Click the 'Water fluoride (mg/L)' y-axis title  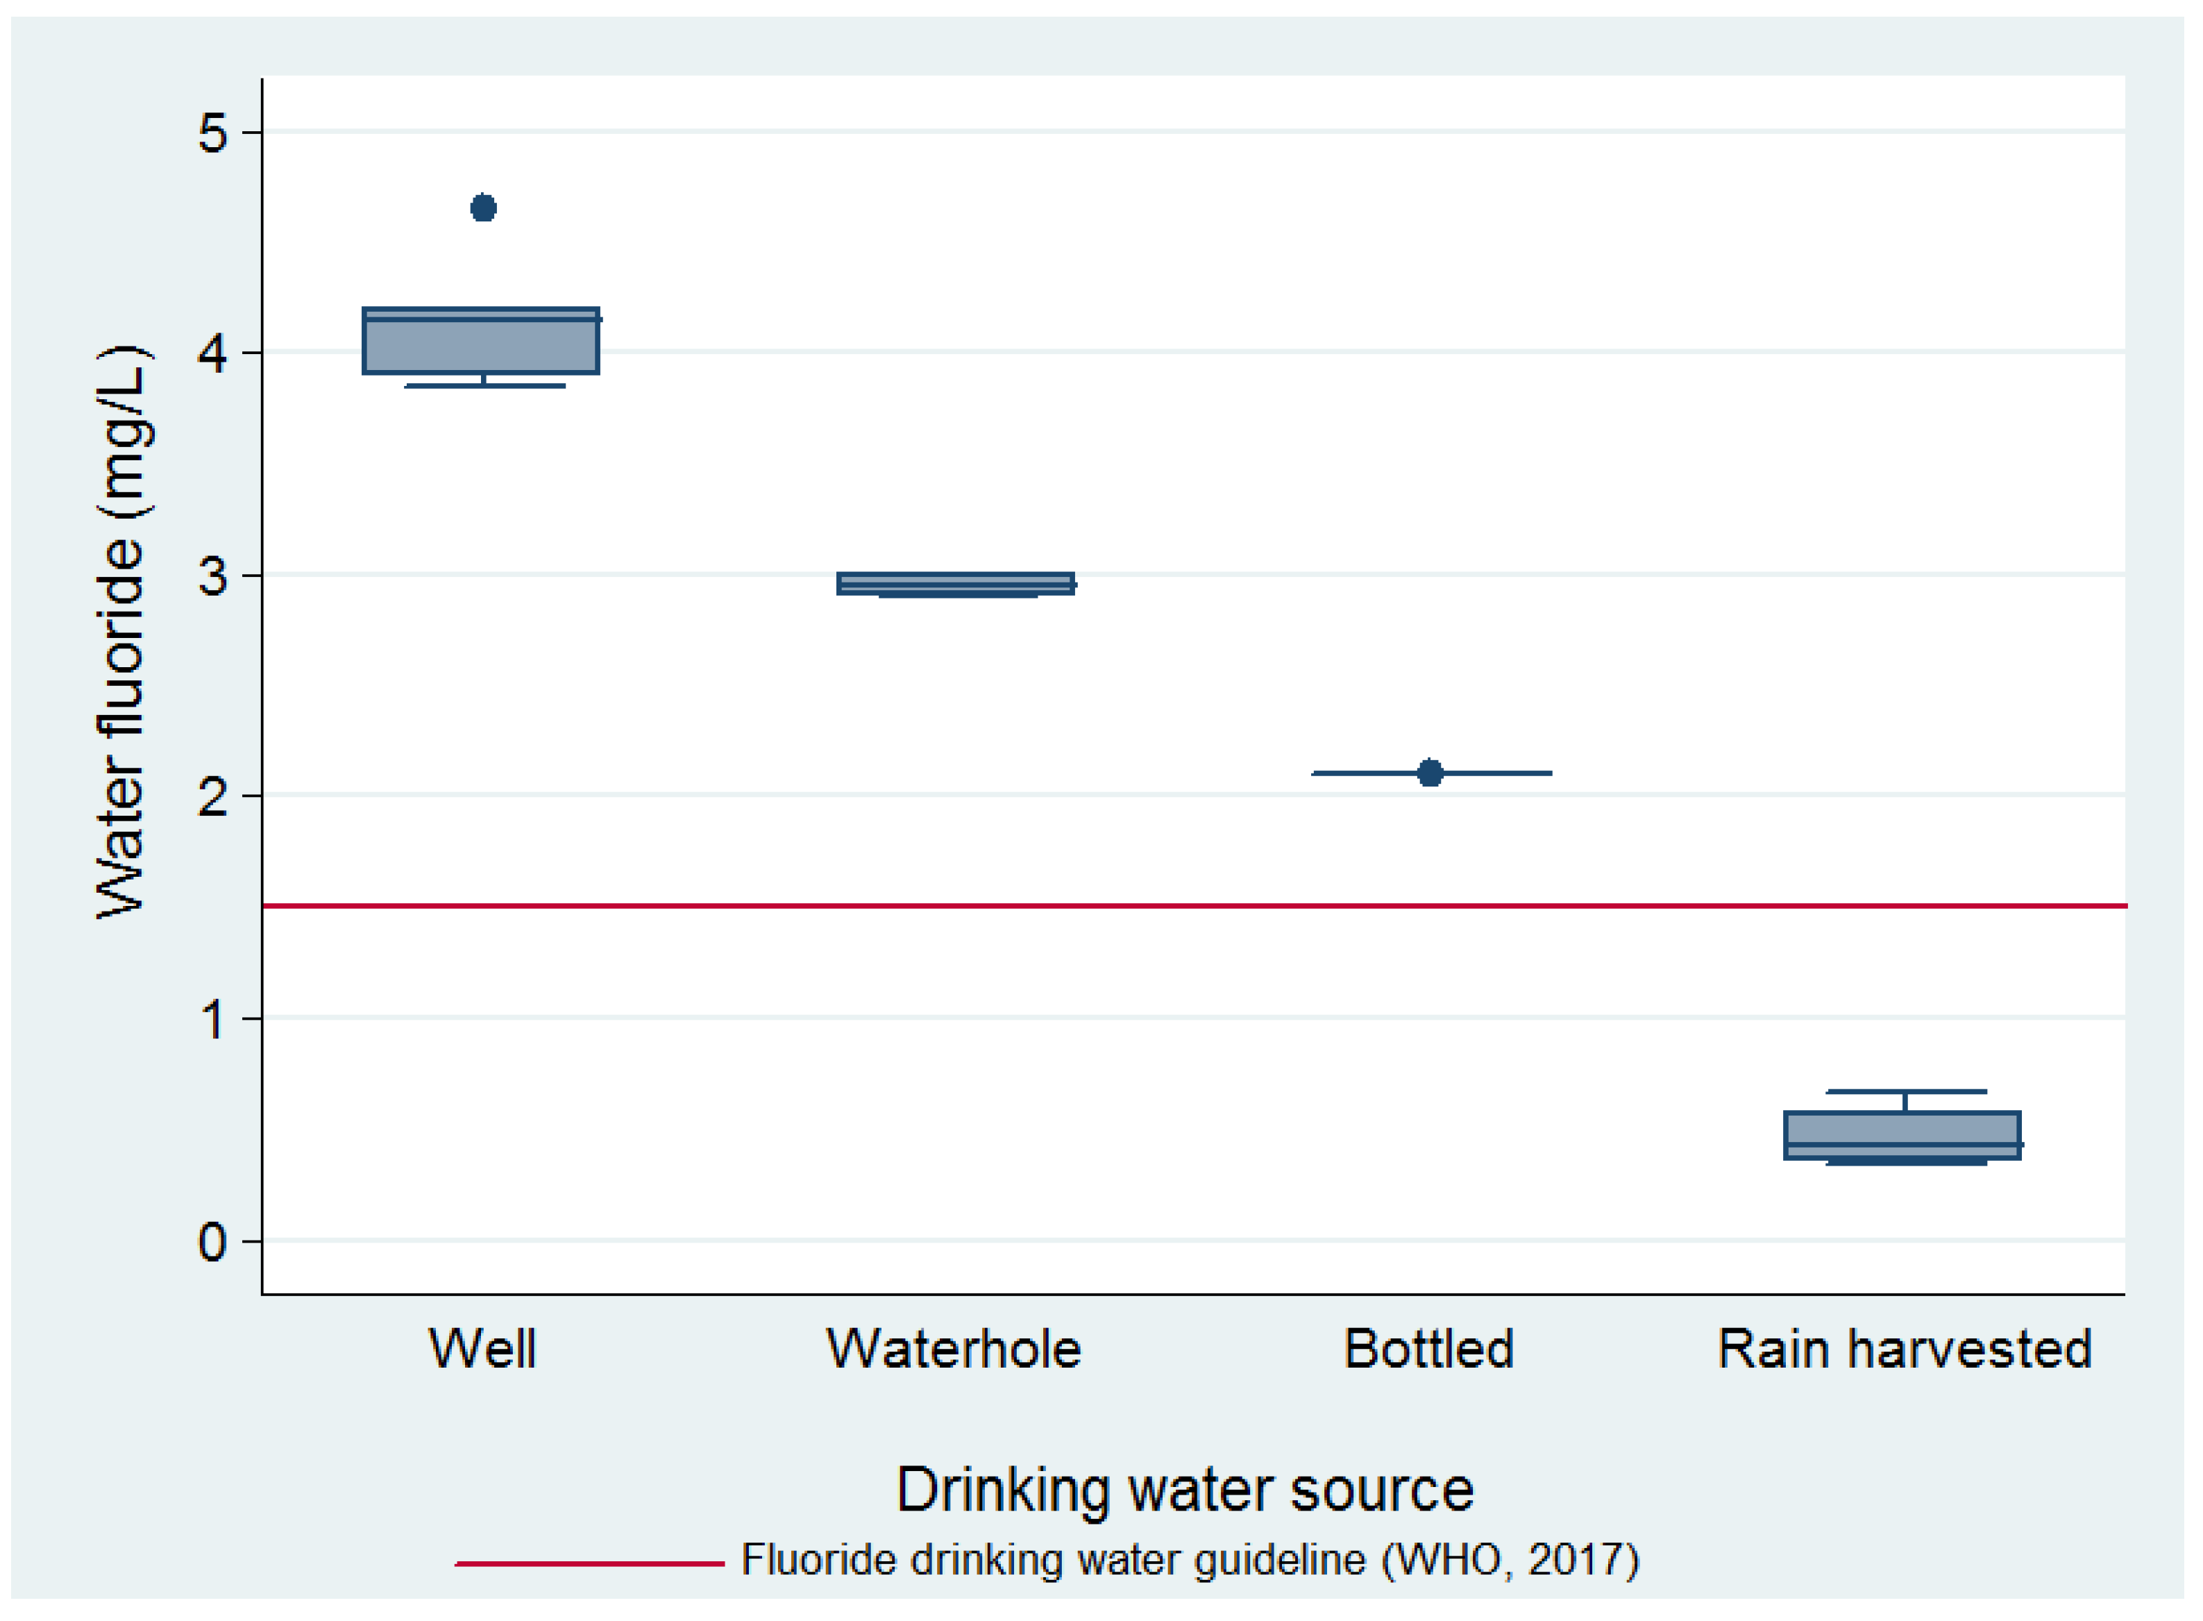click(x=121, y=632)
